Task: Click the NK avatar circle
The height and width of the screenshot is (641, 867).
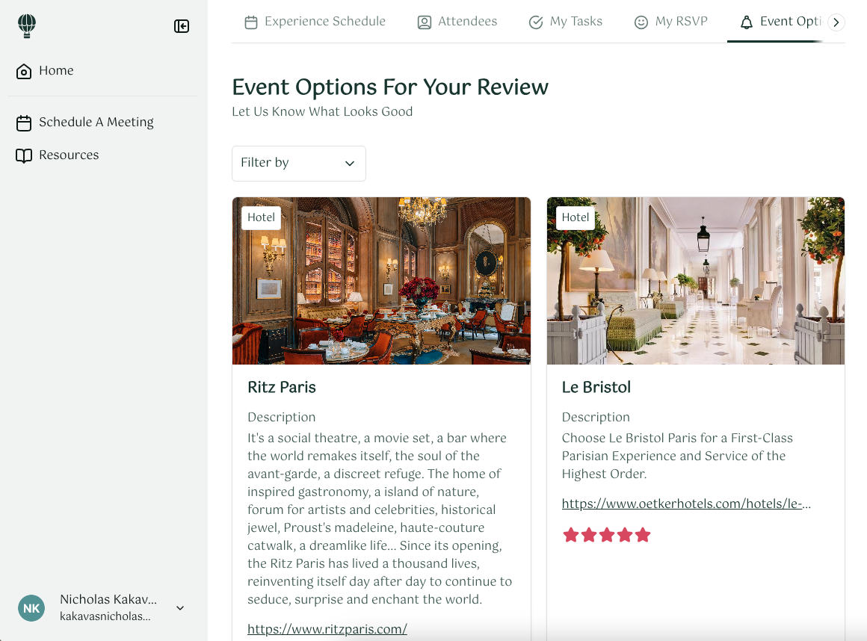Action: point(31,608)
